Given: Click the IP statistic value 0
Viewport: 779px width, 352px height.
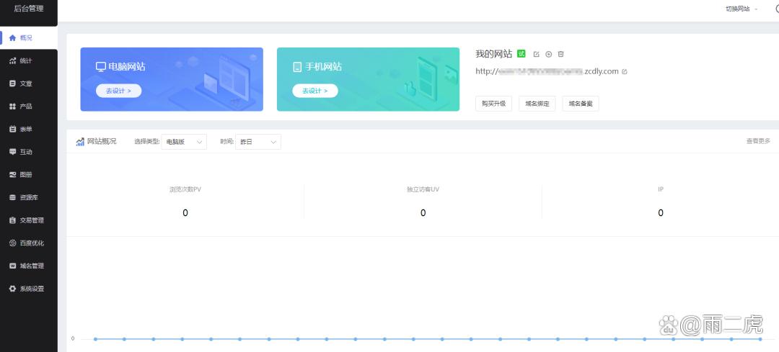Looking at the screenshot, I should tap(661, 212).
